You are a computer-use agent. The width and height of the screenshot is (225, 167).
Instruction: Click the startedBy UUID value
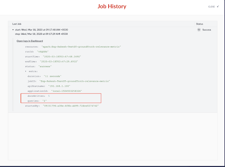[71, 106]
